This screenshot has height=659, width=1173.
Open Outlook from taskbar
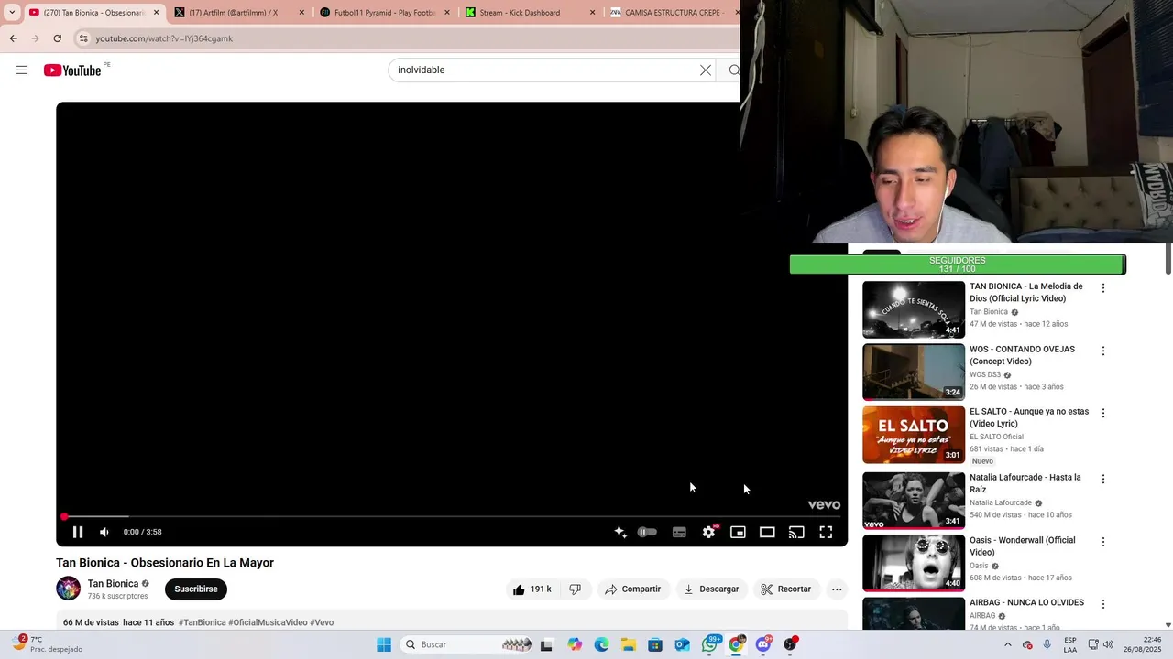tap(682, 644)
